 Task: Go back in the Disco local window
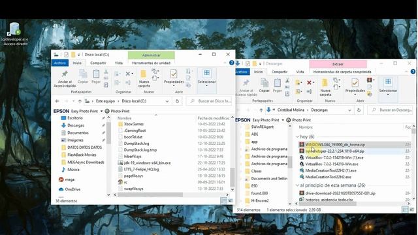pos(57,101)
